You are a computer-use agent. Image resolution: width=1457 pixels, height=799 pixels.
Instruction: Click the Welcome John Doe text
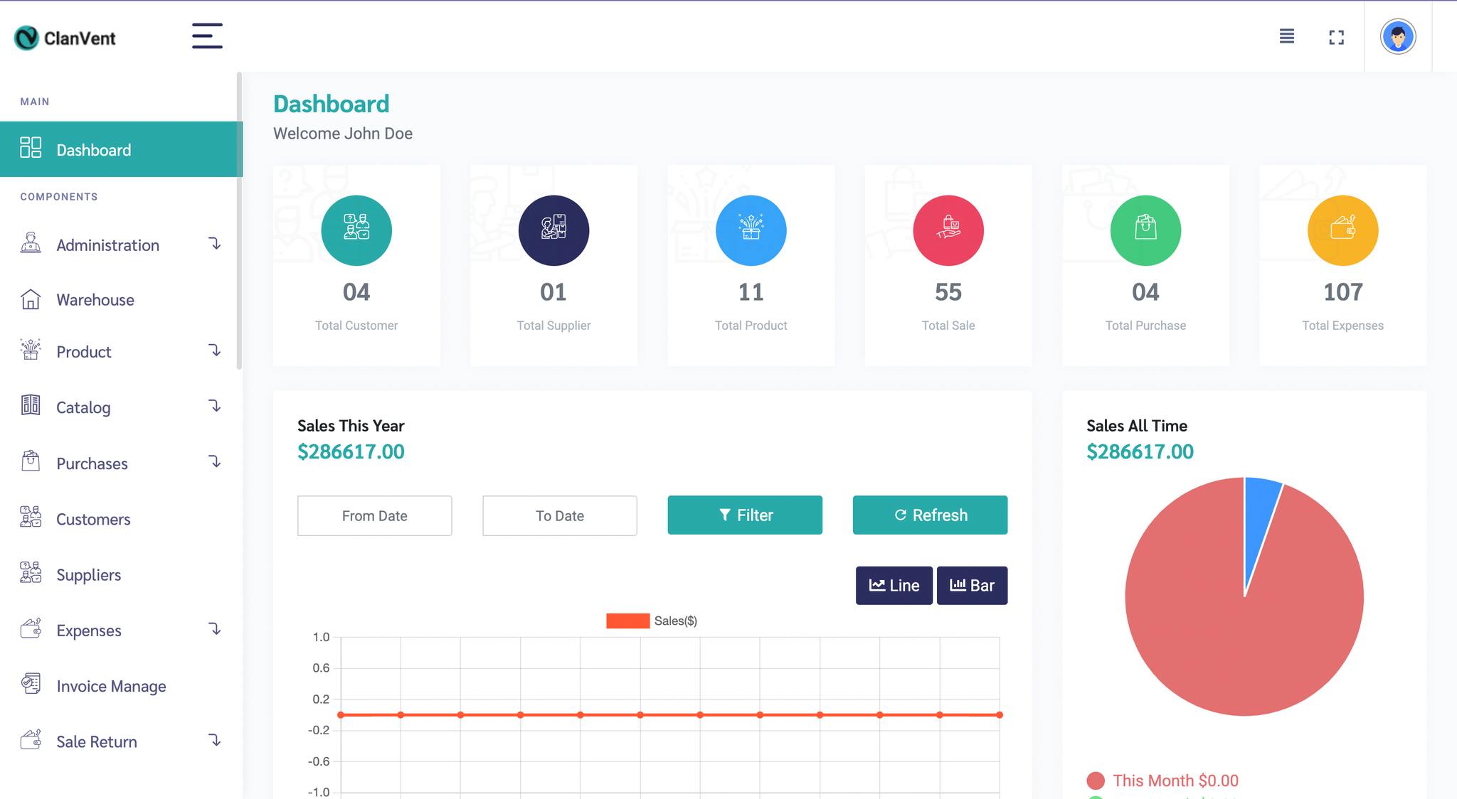(343, 134)
